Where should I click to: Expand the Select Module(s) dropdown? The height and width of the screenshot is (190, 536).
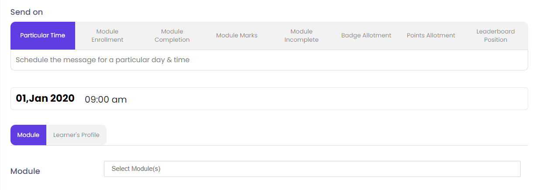312,169
